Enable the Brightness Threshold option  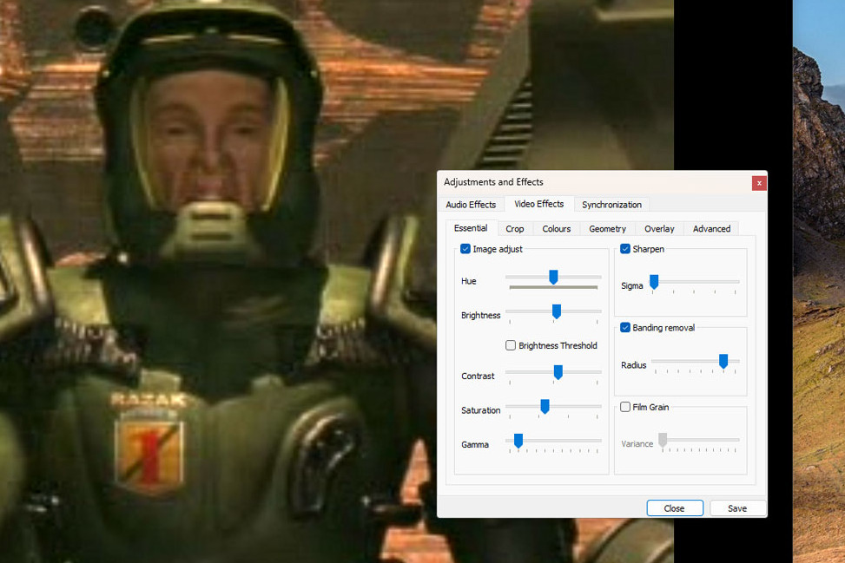point(511,345)
